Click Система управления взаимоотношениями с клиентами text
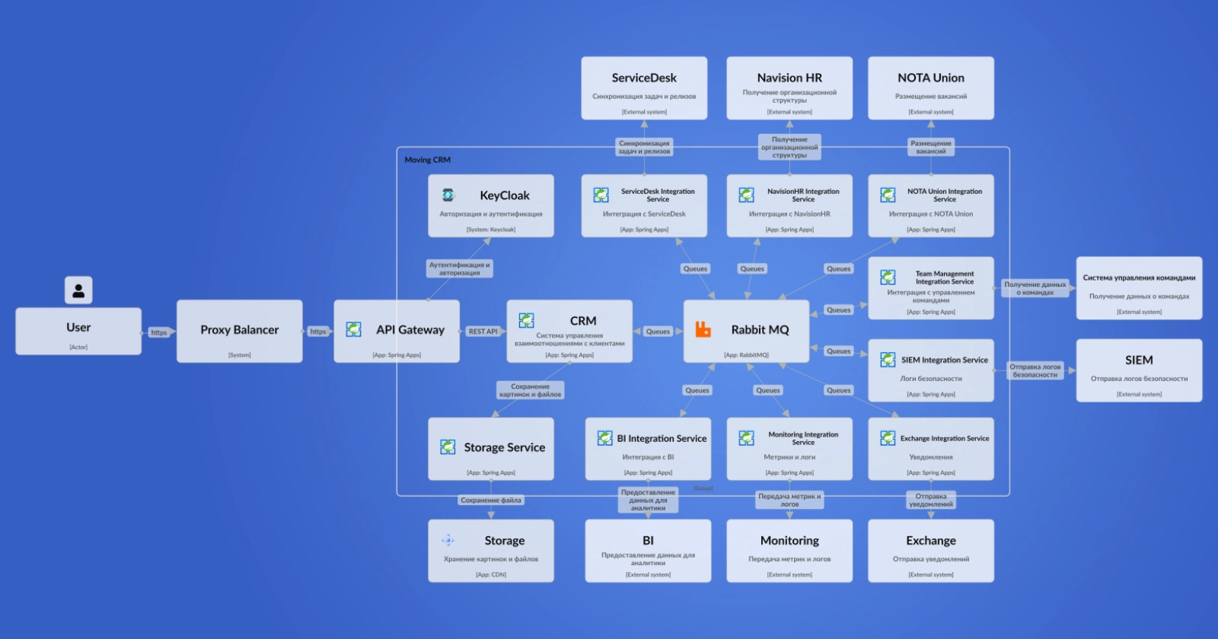 tap(569, 339)
